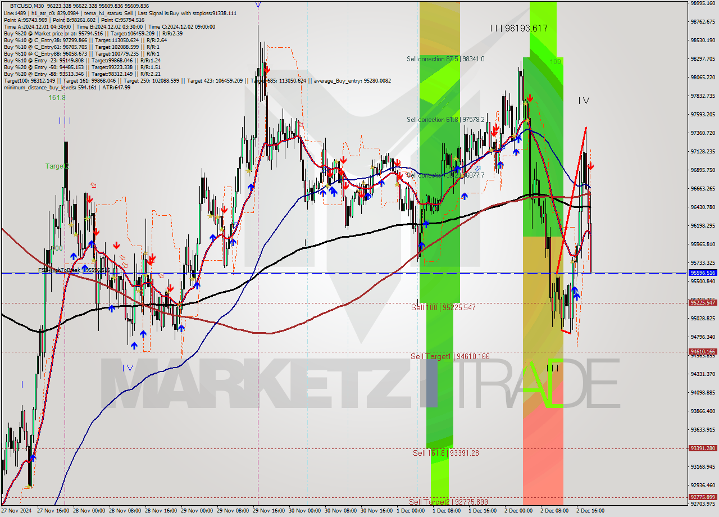Image resolution: width=719 pixels, height=517 pixels.
Task: Click the 'Sell Target1 | 94610.166' level label
Action: (450, 356)
